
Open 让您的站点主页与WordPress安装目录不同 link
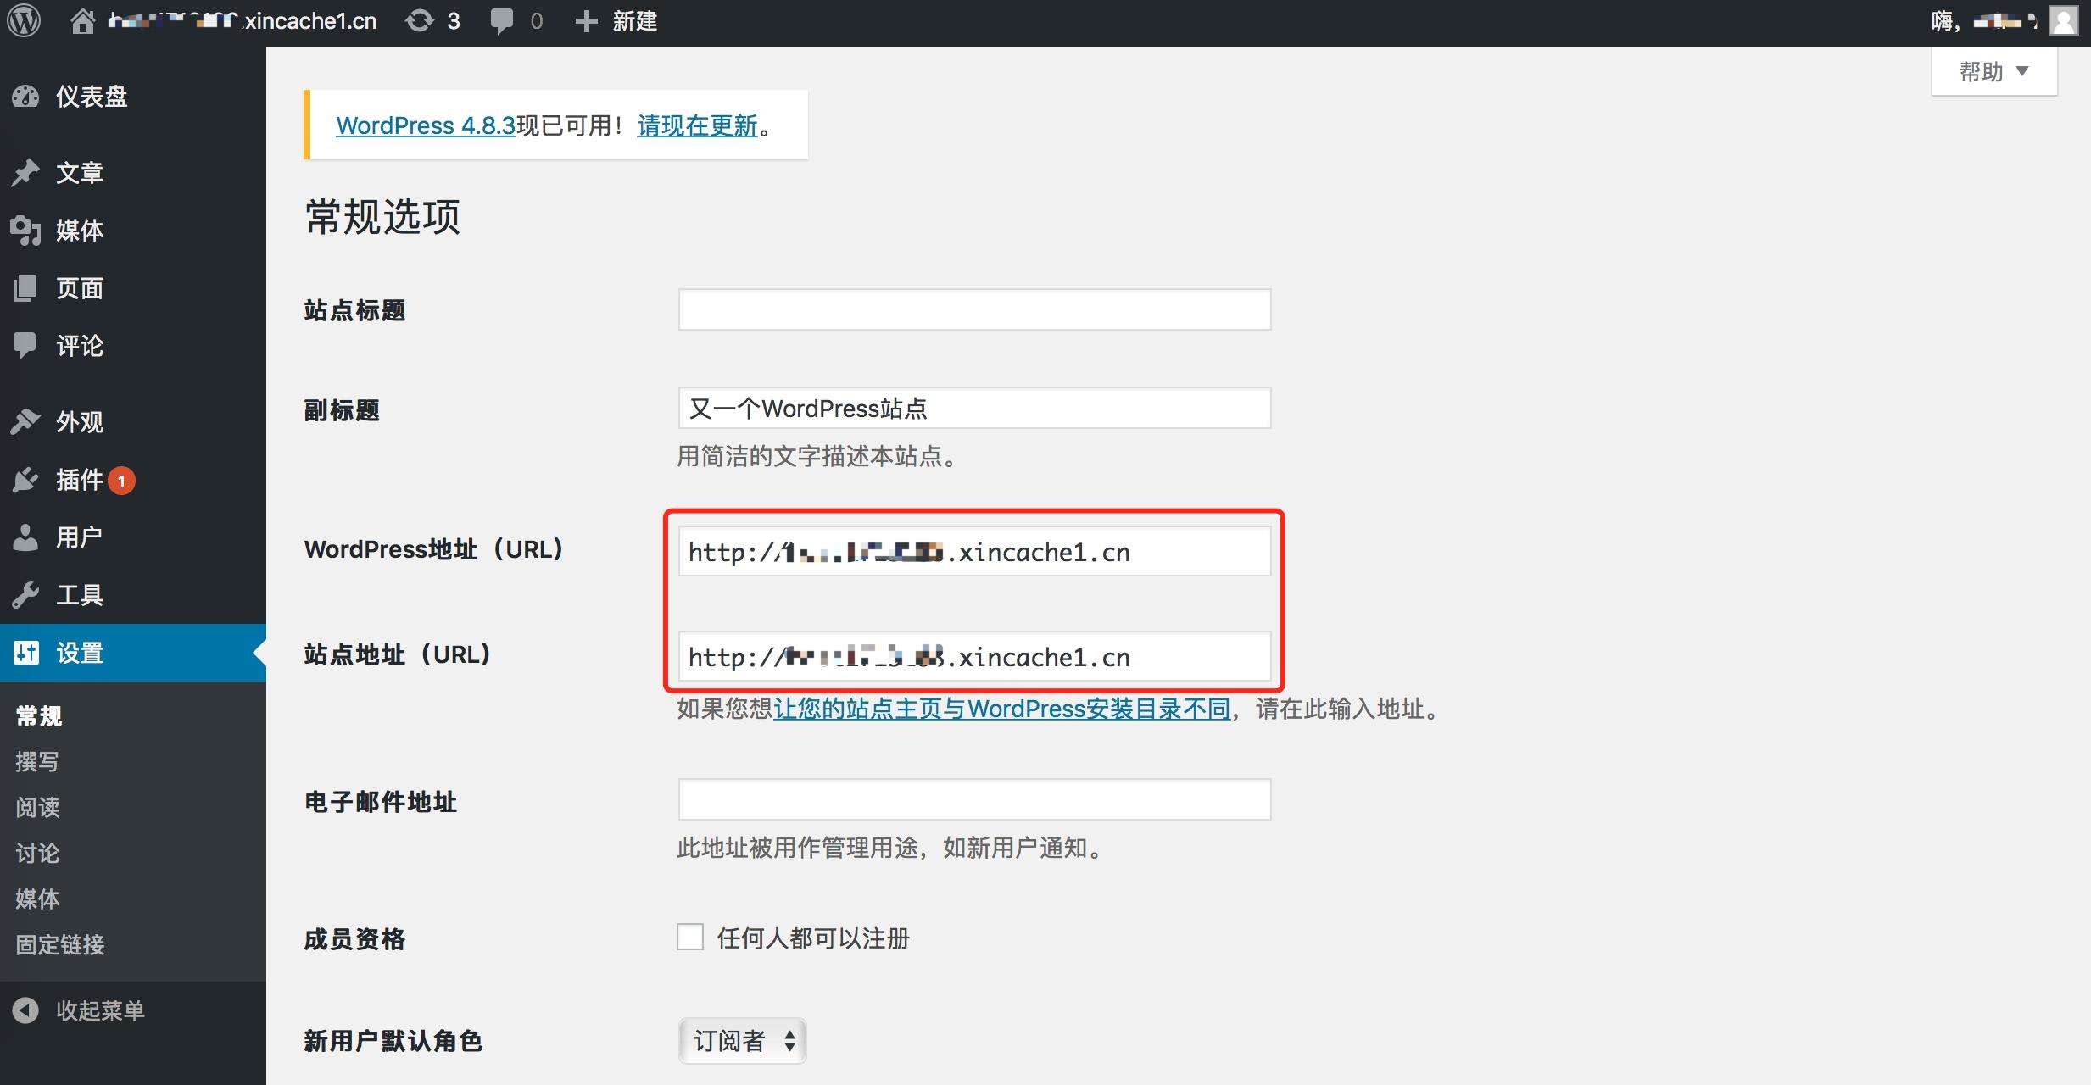[x=1001, y=709]
